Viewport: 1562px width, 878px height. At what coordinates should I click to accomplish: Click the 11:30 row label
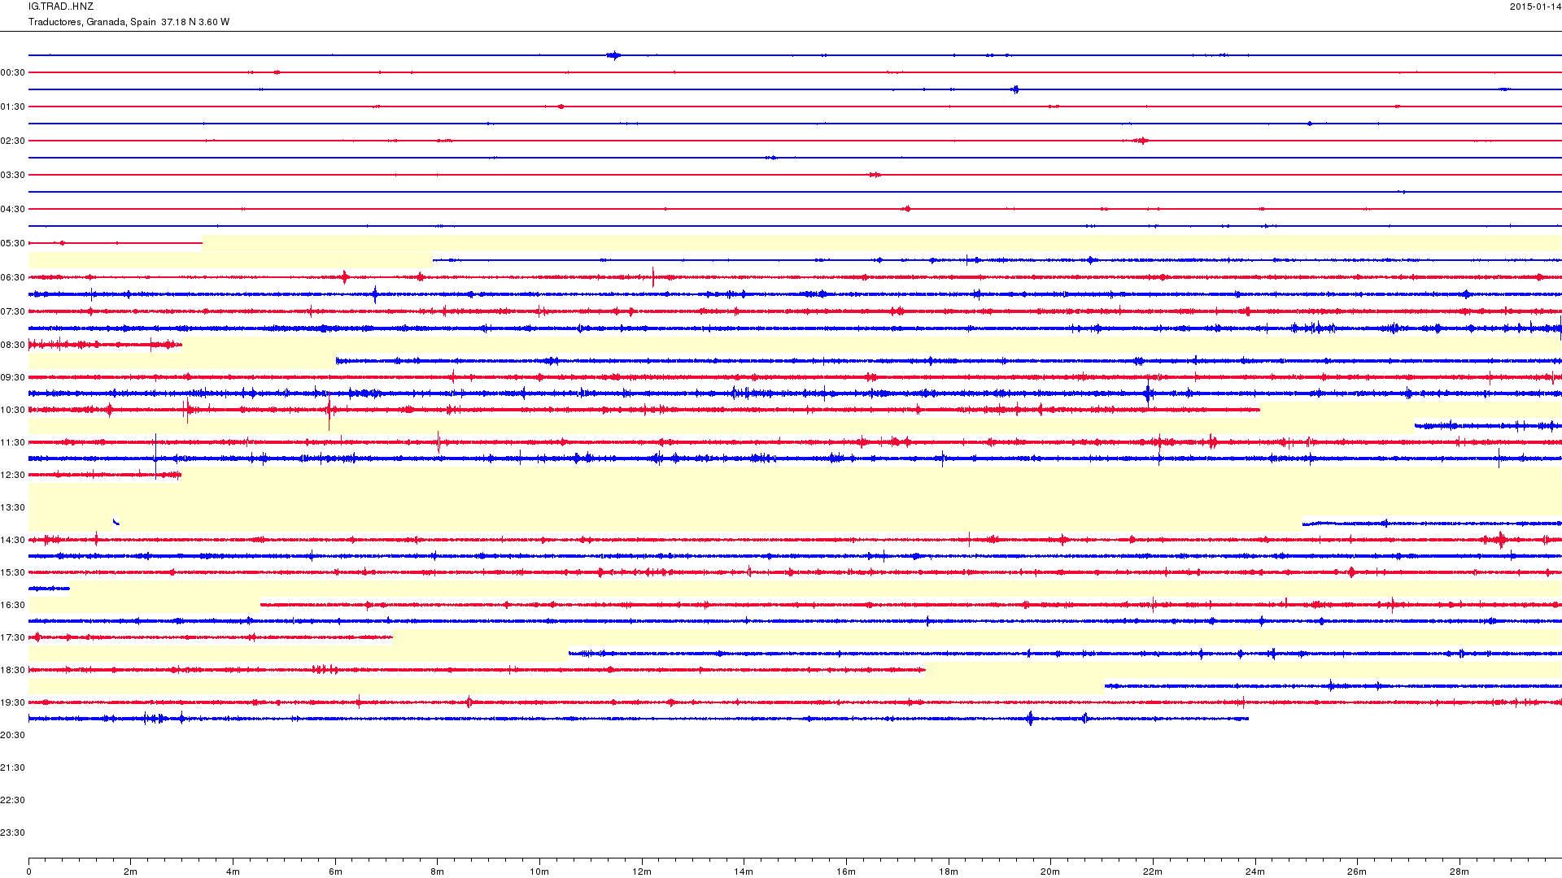pos(13,442)
